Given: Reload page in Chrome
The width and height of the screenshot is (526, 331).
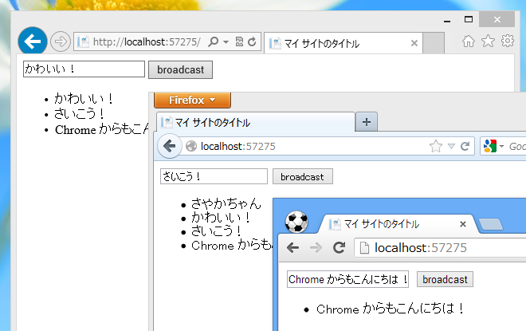Looking at the screenshot, I should click(x=339, y=248).
